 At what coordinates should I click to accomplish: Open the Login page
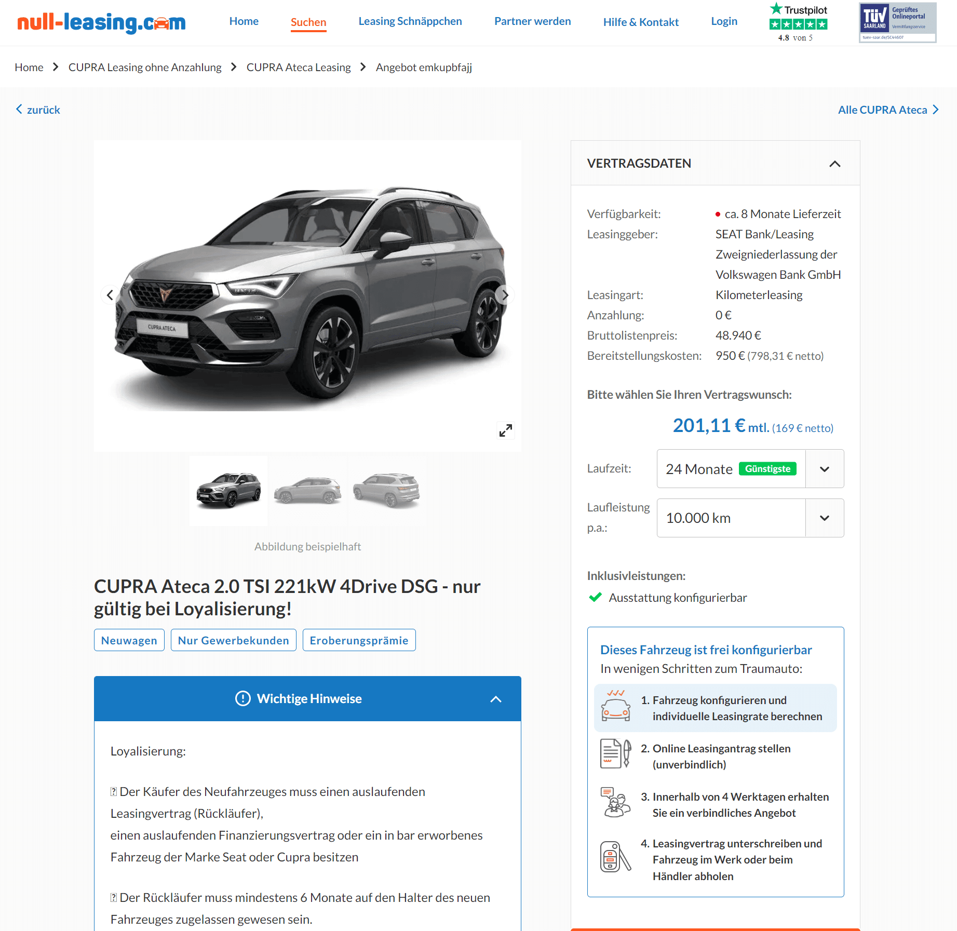click(724, 21)
